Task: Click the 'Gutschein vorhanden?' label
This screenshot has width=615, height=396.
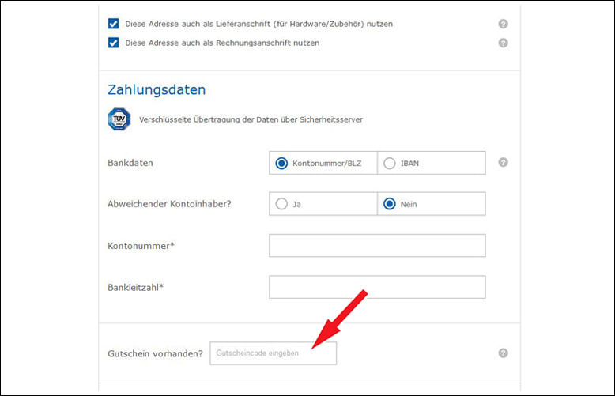Action: click(155, 353)
